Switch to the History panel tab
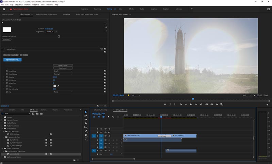272x164 pixels. click(x=55, y=110)
